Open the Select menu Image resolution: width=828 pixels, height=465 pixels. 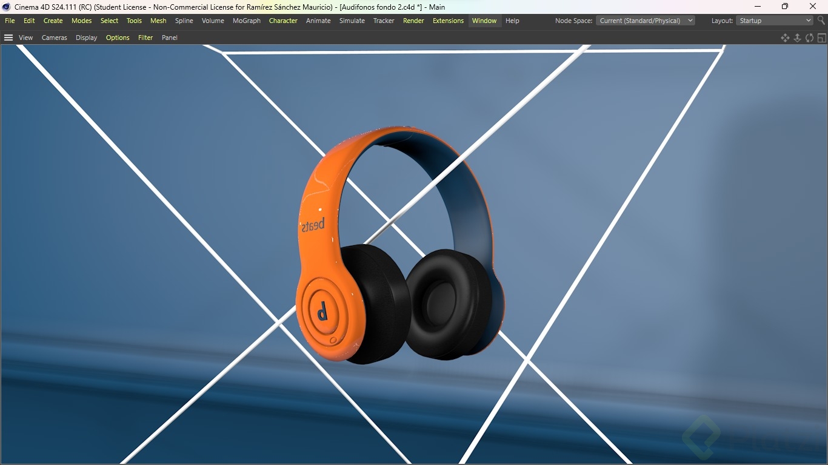110,21
